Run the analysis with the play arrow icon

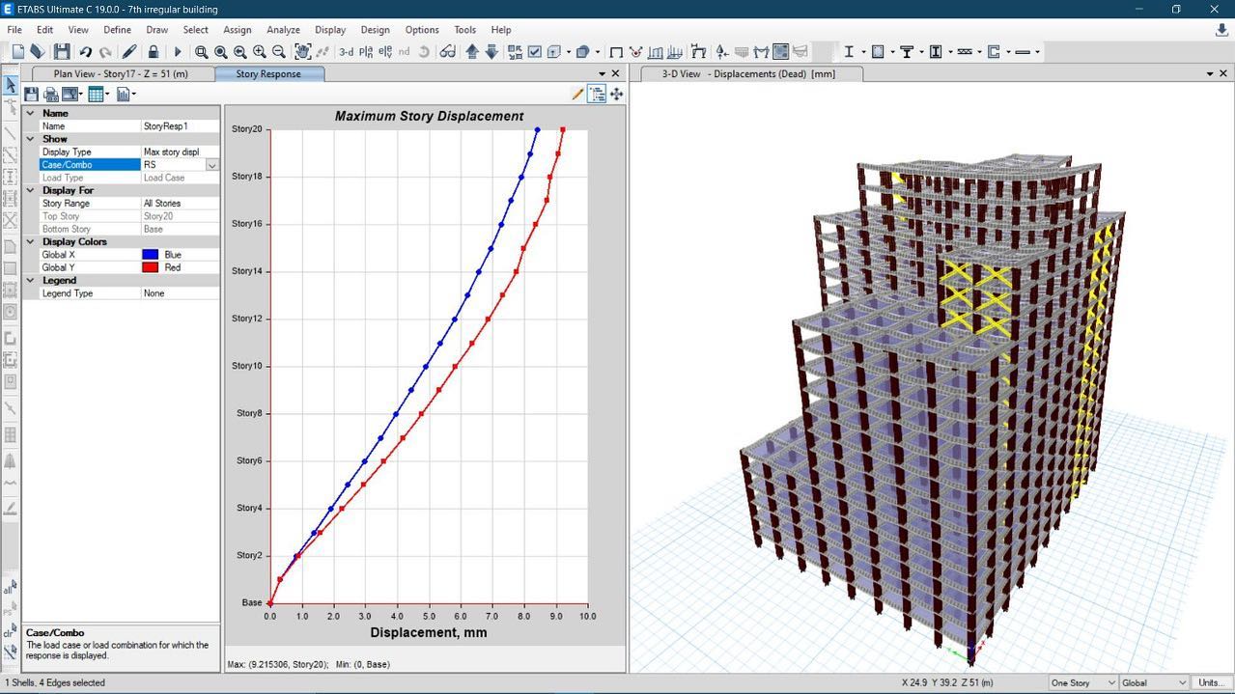click(178, 52)
